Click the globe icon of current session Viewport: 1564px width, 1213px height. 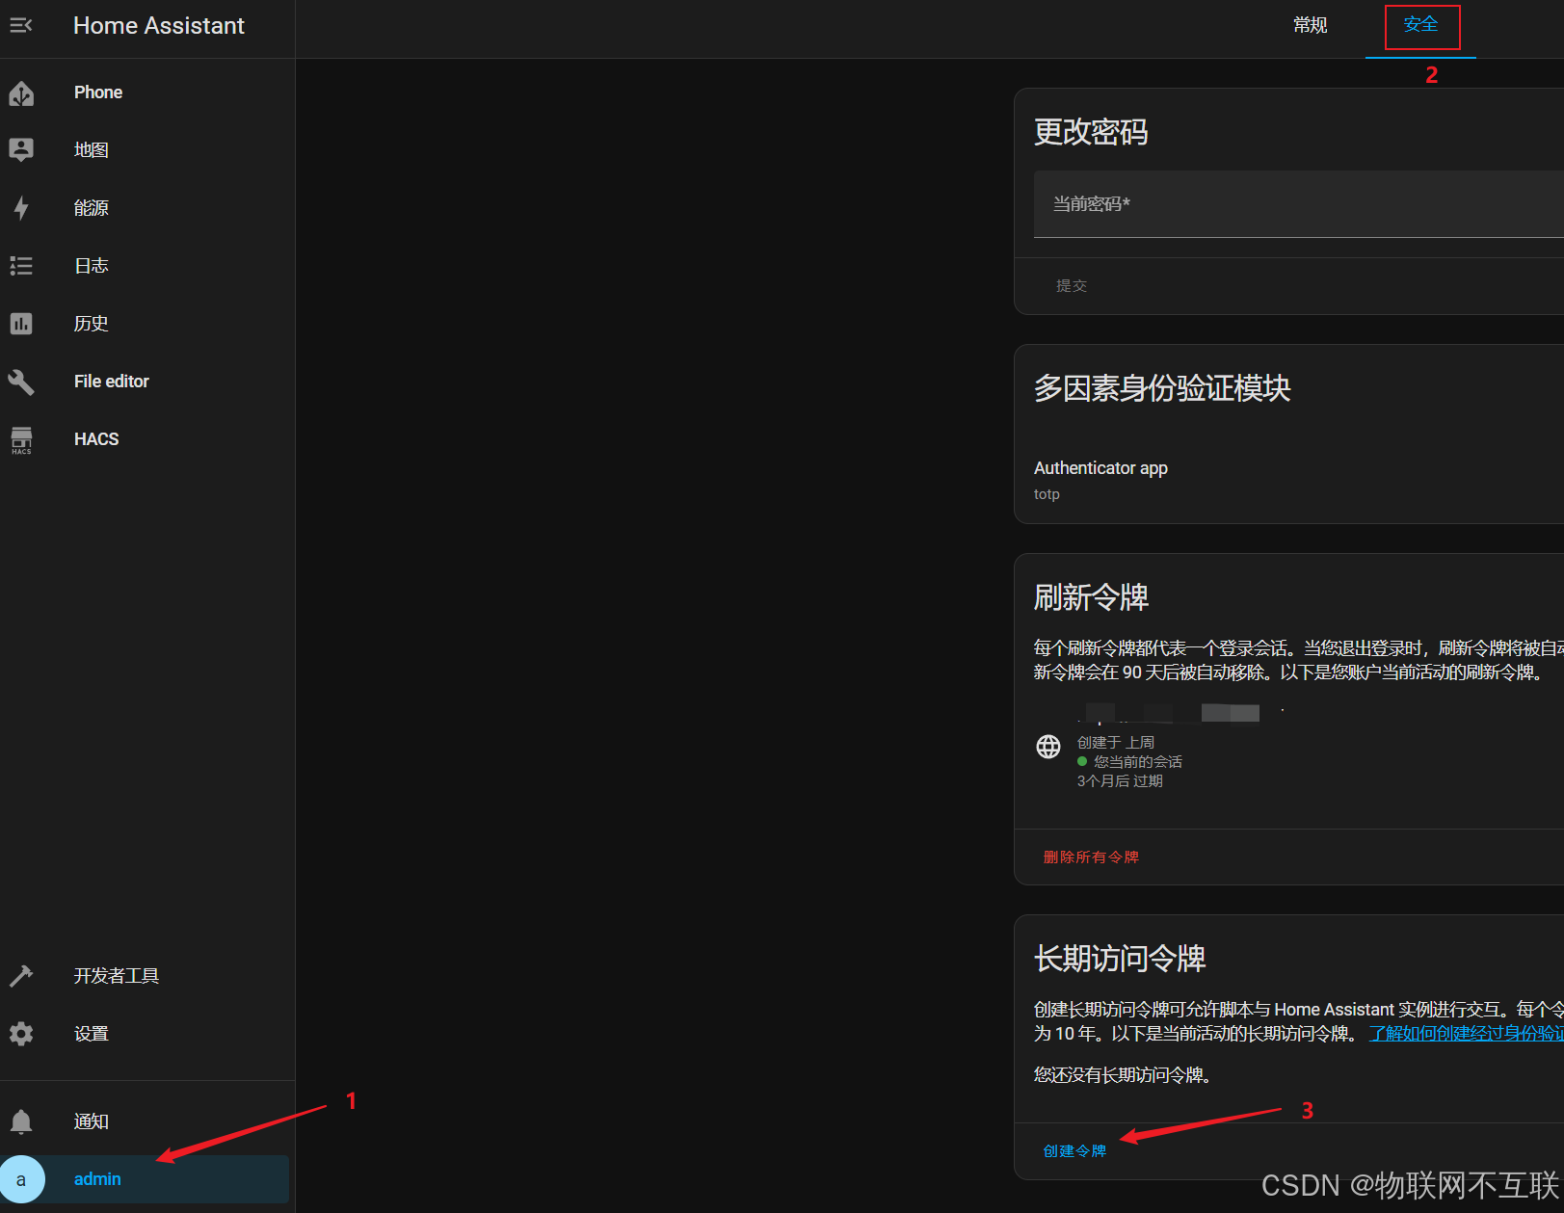pos(1048,747)
